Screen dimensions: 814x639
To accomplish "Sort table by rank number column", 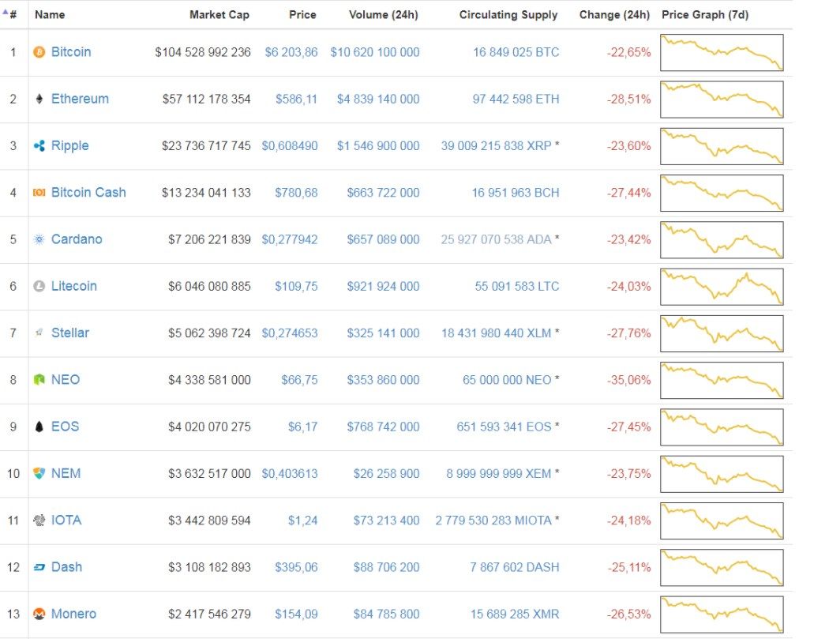I will [11, 14].
